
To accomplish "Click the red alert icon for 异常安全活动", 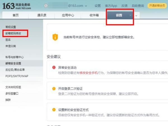I will point(54,67).
